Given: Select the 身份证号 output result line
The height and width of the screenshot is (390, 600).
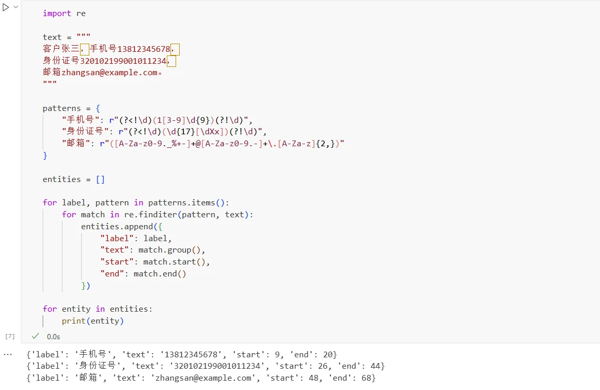Looking at the screenshot, I should [x=206, y=366].
